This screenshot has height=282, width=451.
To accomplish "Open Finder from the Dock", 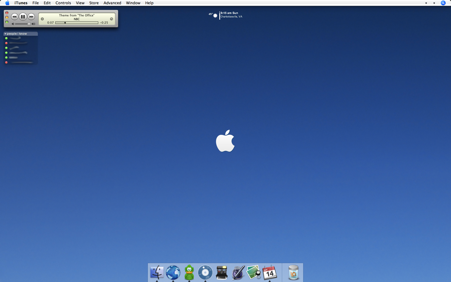I will pos(157,272).
